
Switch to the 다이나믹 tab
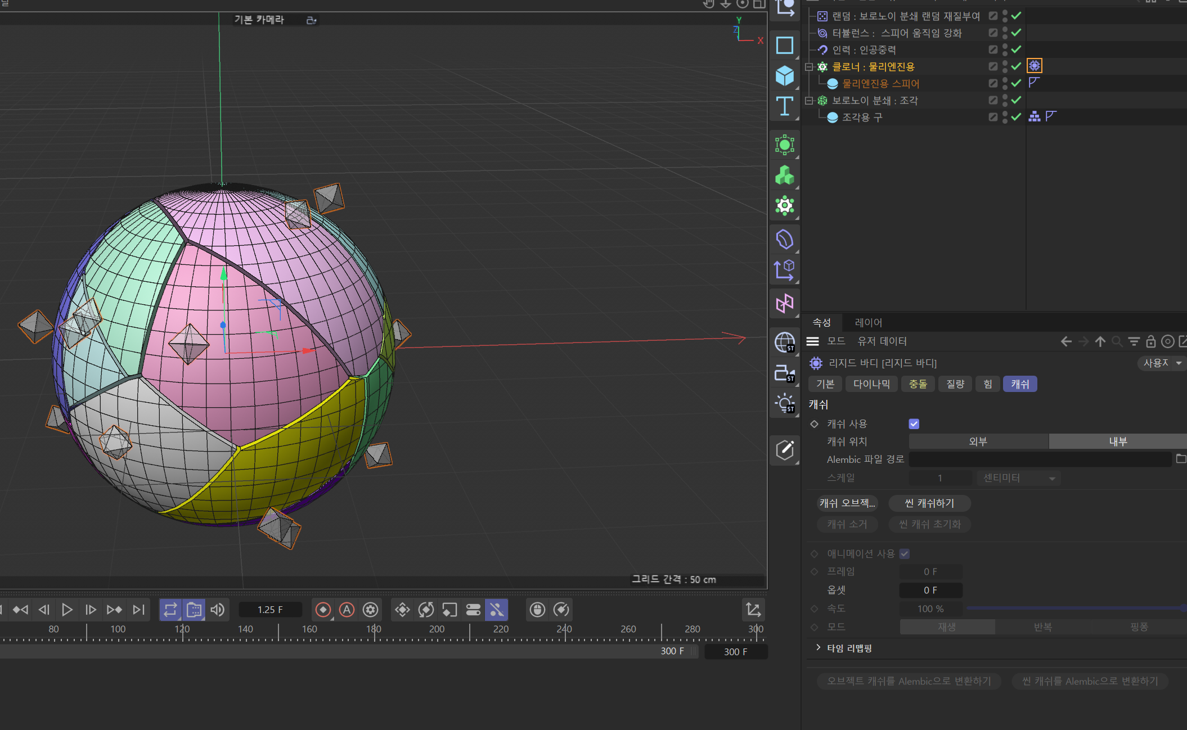pos(871,384)
